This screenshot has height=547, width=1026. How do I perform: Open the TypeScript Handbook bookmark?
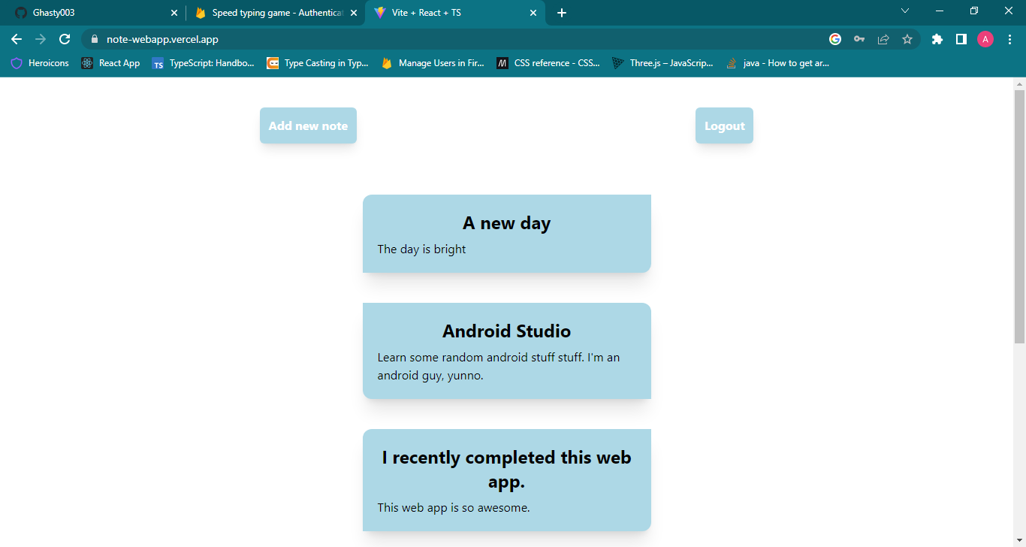(203, 63)
